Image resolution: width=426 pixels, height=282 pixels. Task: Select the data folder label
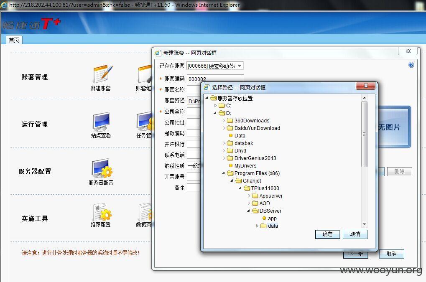[273, 226]
